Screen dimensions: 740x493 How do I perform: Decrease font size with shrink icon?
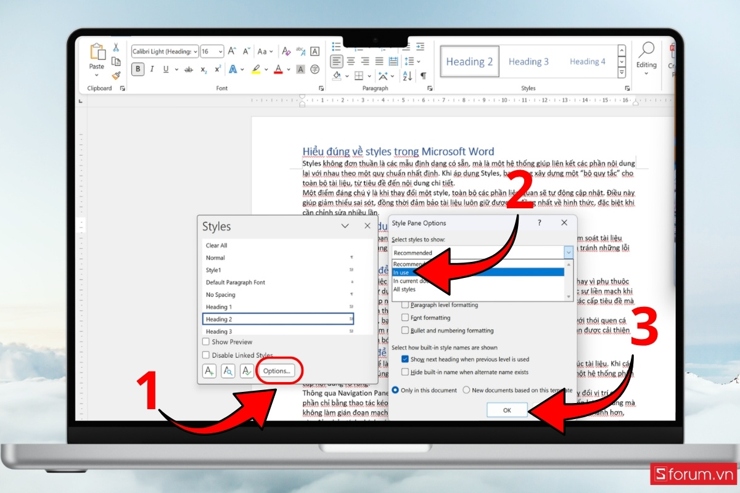point(245,51)
